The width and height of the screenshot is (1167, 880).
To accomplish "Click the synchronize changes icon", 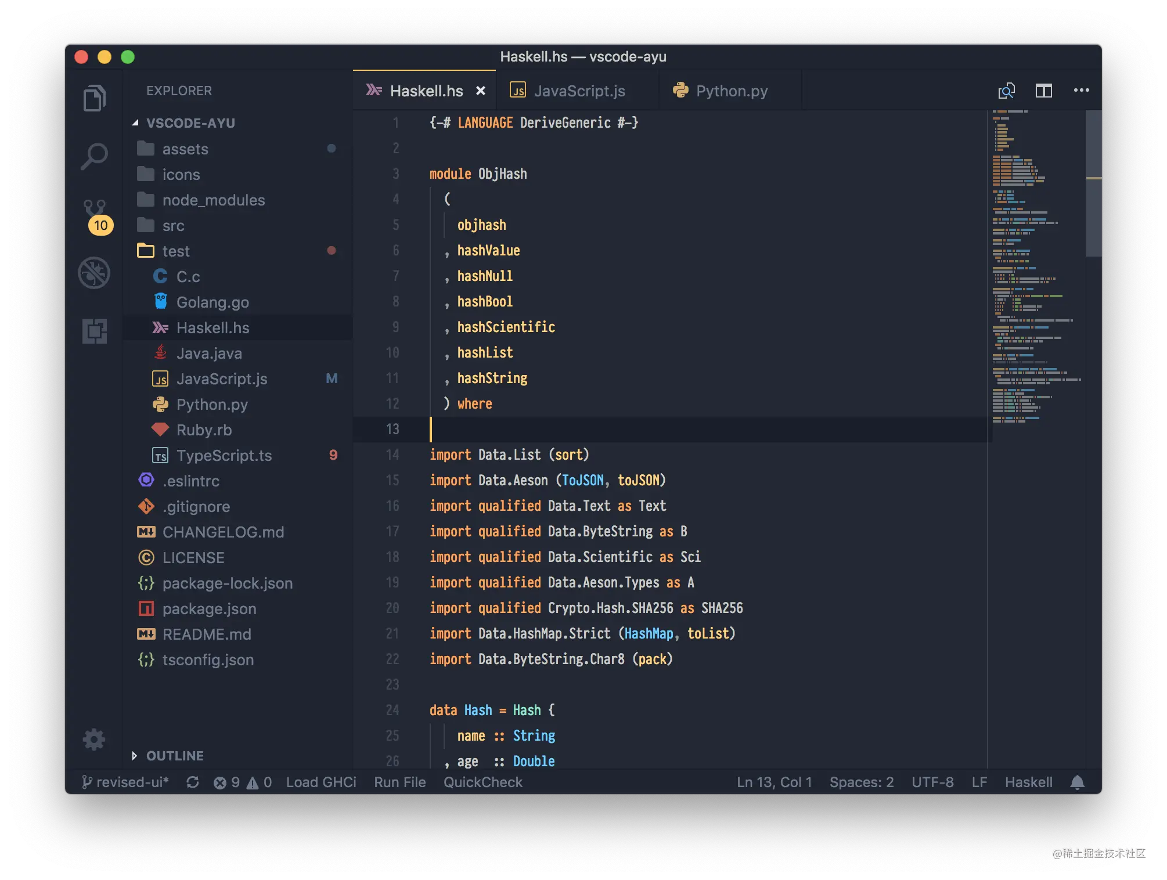I will [193, 782].
